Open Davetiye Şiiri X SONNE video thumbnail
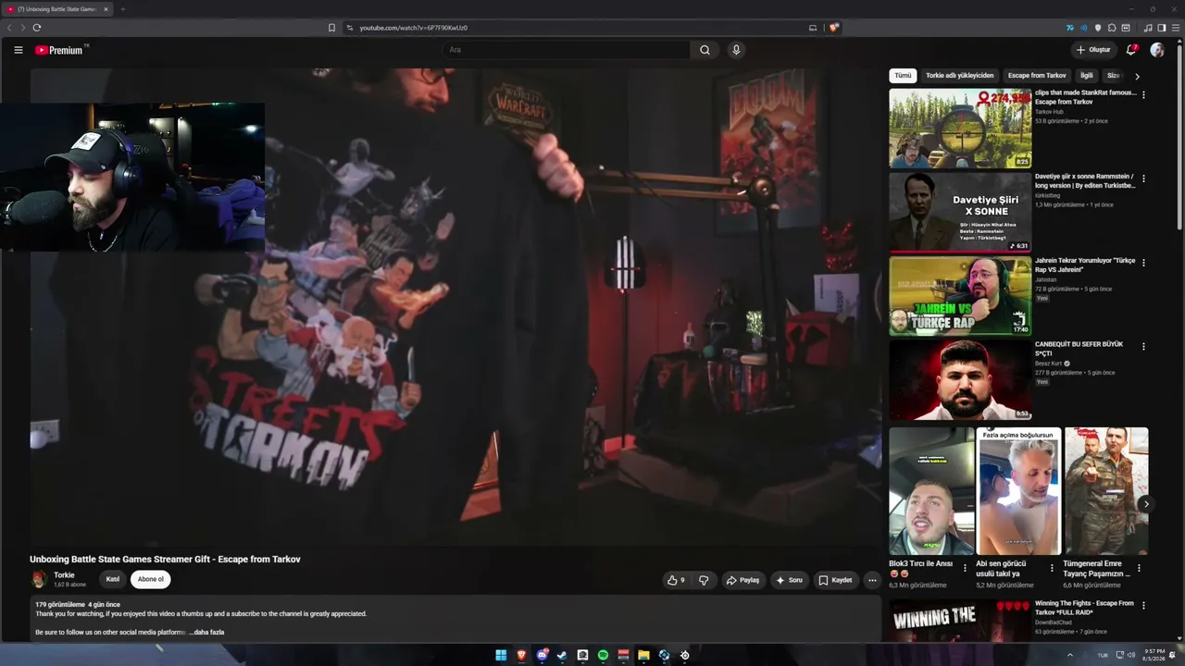1185x666 pixels. (x=960, y=212)
